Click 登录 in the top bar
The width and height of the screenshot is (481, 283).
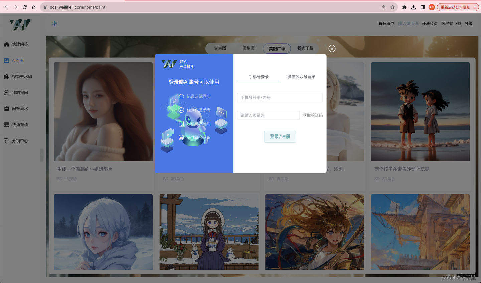click(469, 23)
